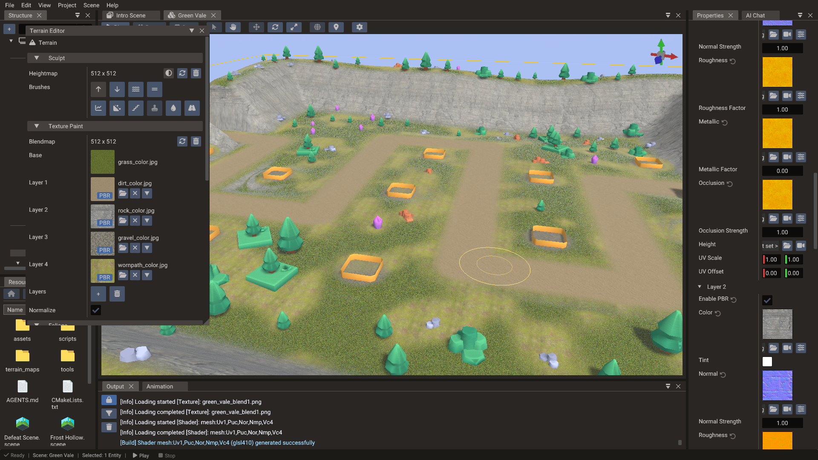Select the smooth brush with wavy lines
This screenshot has height=460, width=818.
136,89
